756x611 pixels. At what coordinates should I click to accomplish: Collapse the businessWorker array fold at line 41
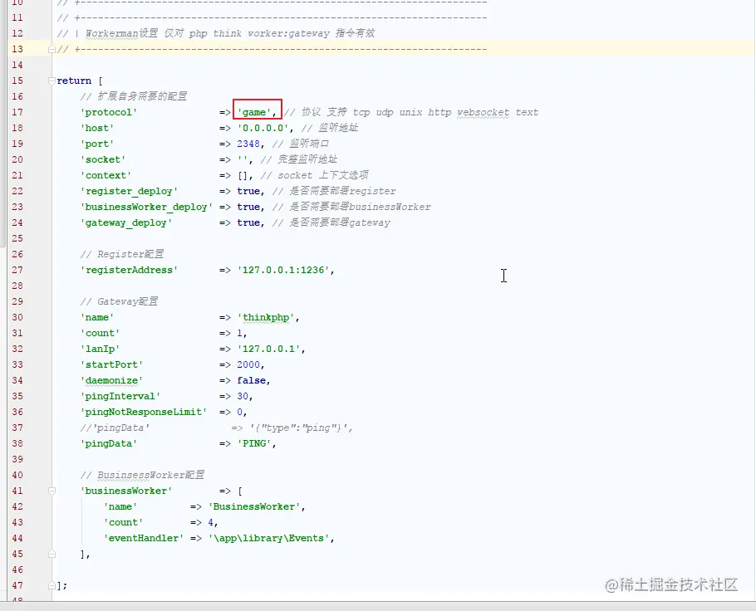pyautogui.click(x=52, y=491)
